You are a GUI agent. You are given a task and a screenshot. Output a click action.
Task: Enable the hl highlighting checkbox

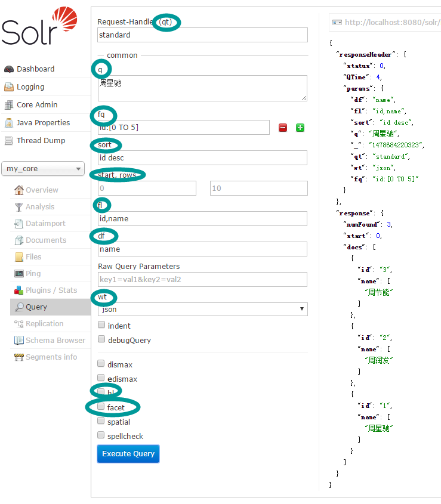tap(101, 392)
